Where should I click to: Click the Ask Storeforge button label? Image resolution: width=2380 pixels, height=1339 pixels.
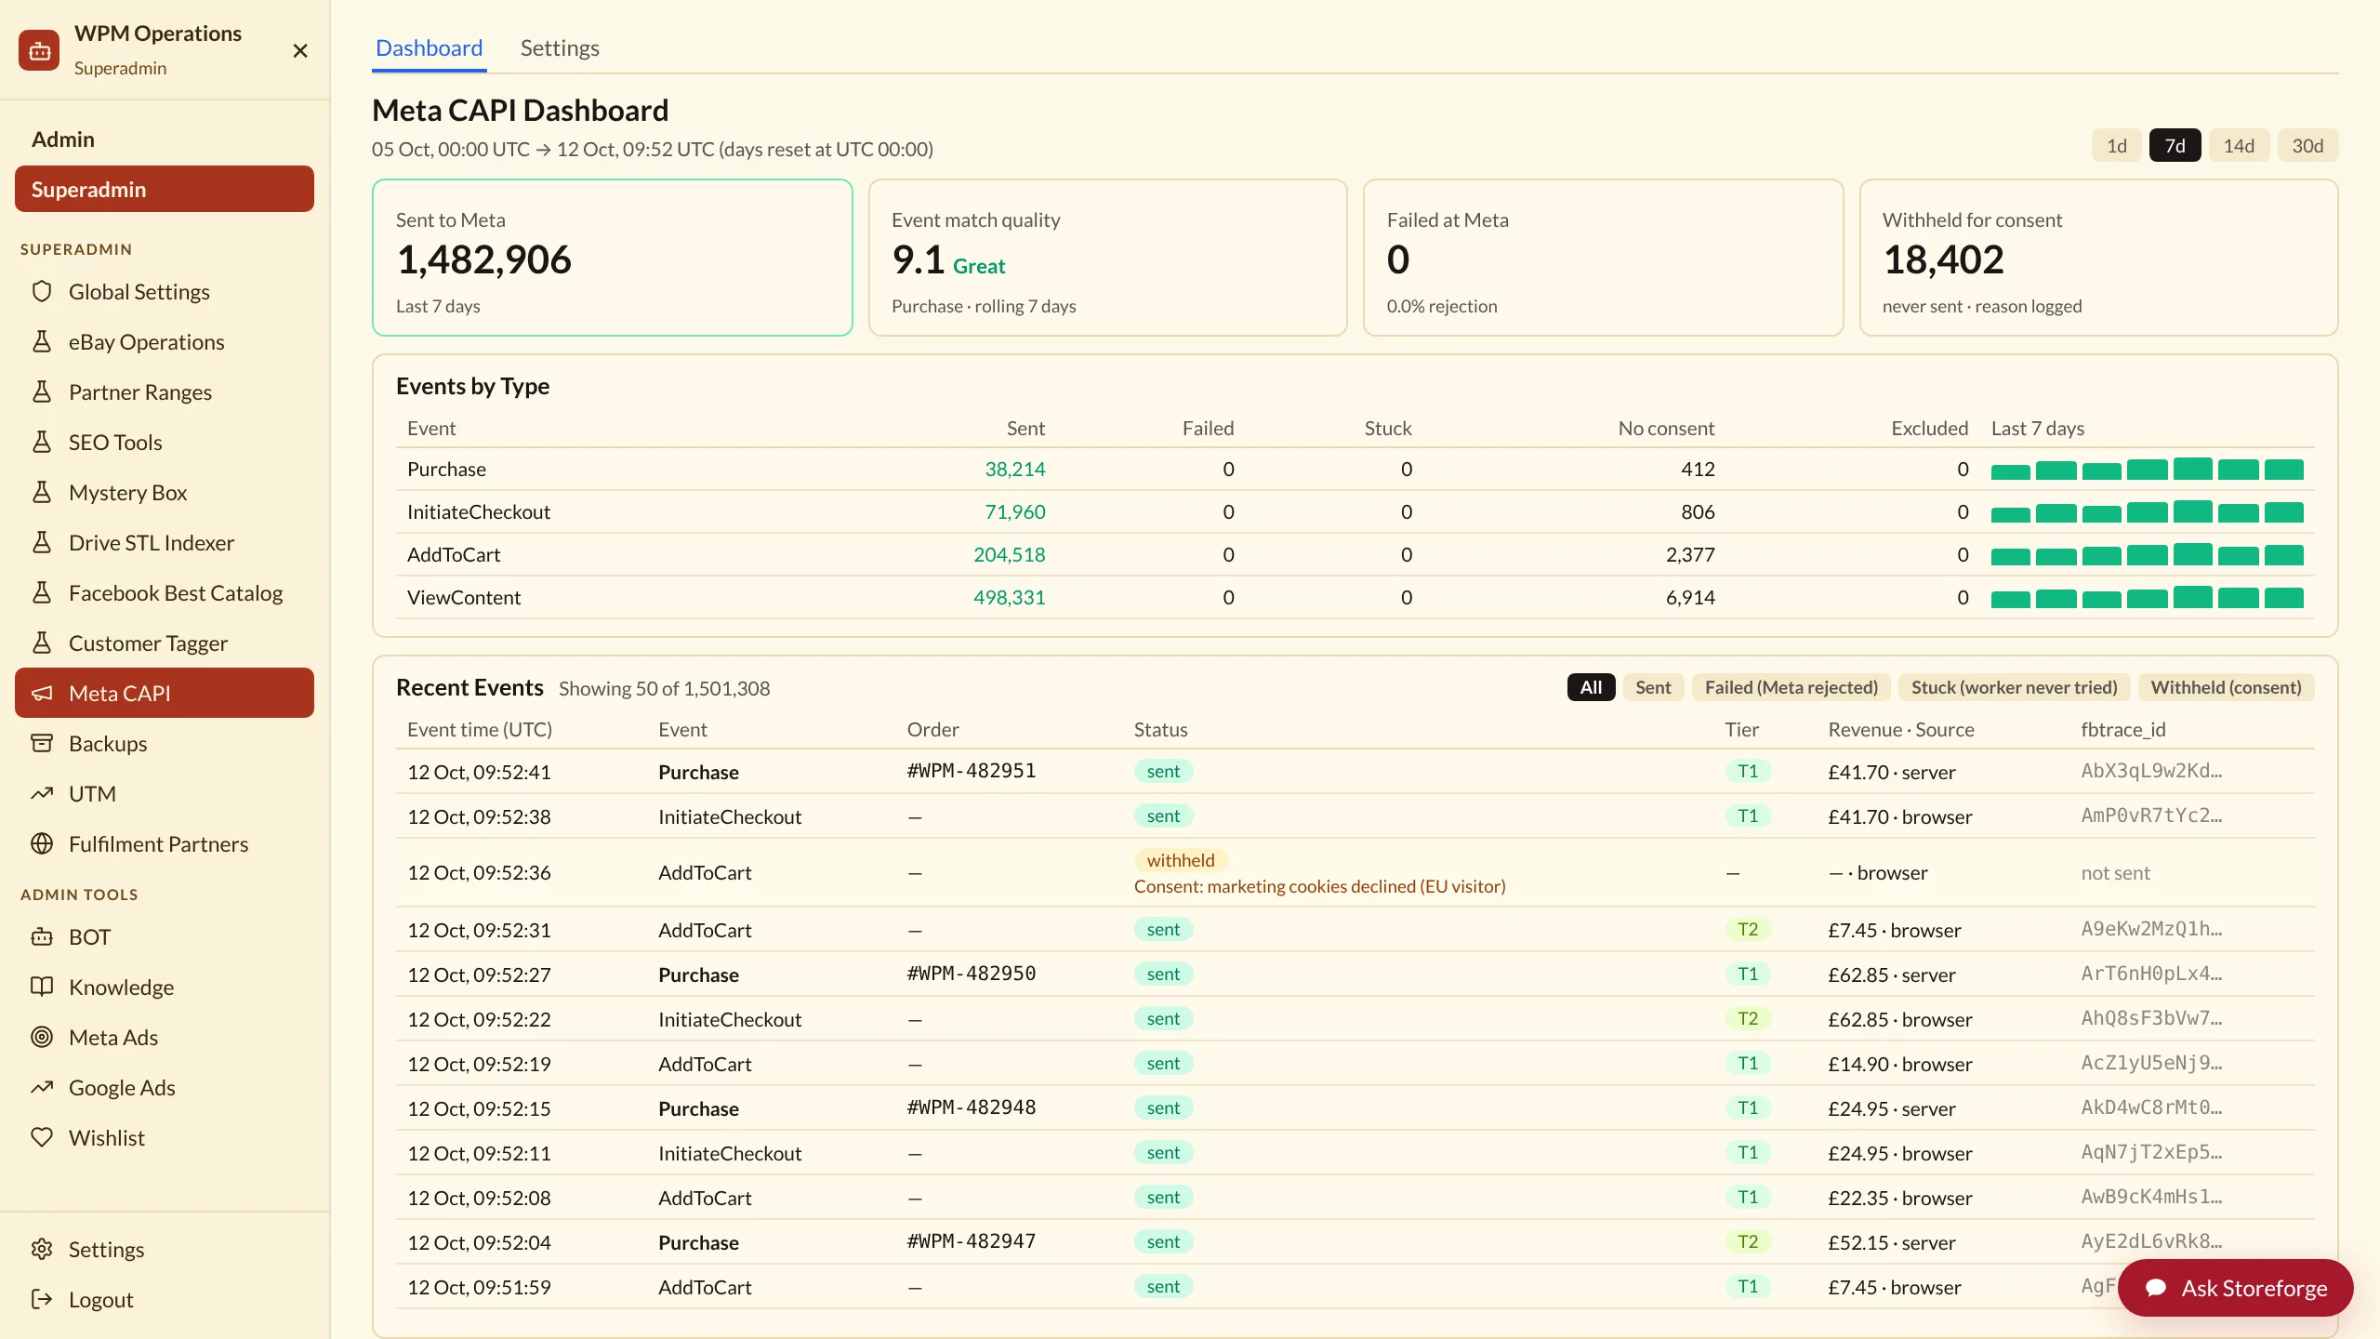(x=2254, y=1288)
